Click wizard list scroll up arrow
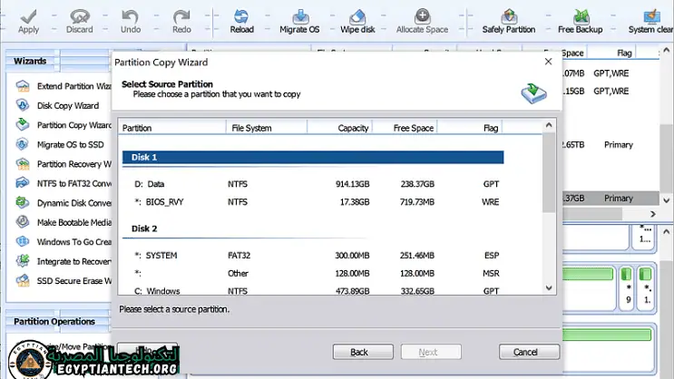This screenshot has width=674, height=379. (x=549, y=125)
